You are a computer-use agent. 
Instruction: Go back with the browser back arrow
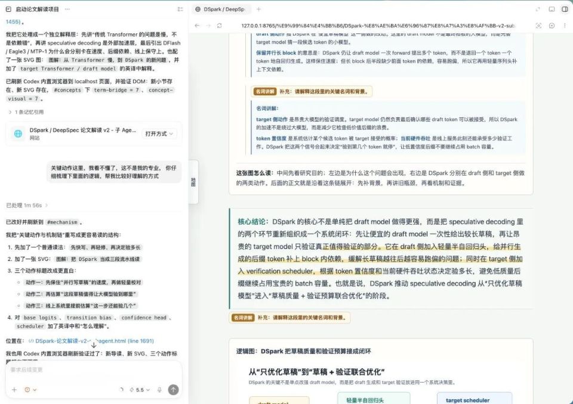197,26
